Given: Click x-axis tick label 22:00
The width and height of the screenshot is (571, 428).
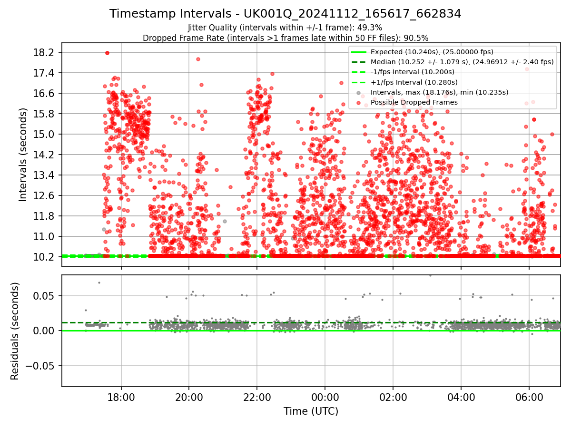Looking at the screenshot, I should [257, 397].
